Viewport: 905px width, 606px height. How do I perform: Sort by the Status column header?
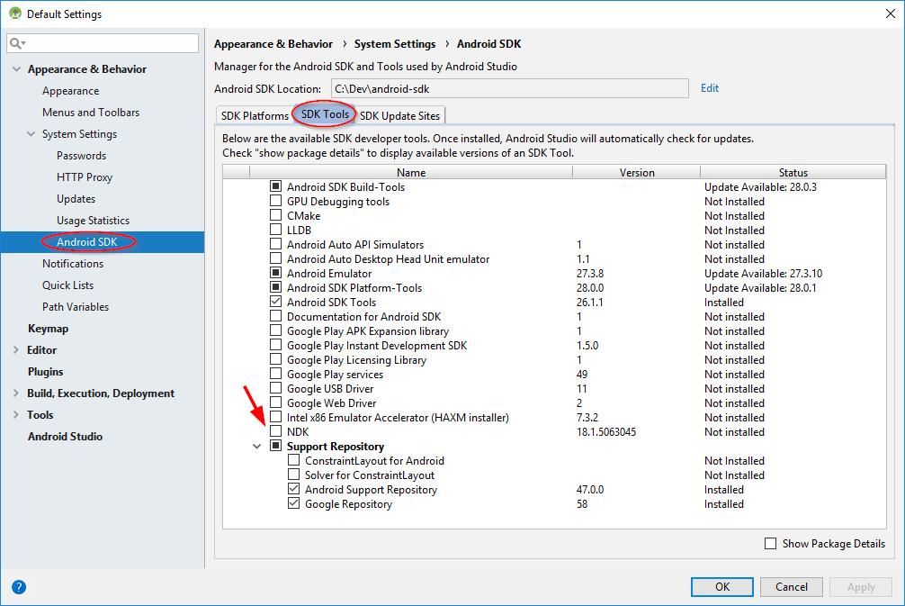[793, 172]
